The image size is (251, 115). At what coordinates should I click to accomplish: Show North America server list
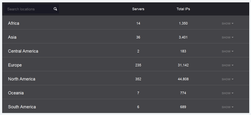[227, 79]
